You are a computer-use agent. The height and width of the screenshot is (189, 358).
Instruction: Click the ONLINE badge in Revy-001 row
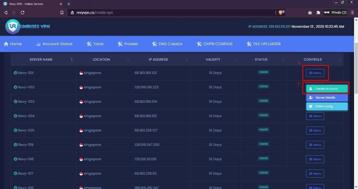tap(264, 72)
